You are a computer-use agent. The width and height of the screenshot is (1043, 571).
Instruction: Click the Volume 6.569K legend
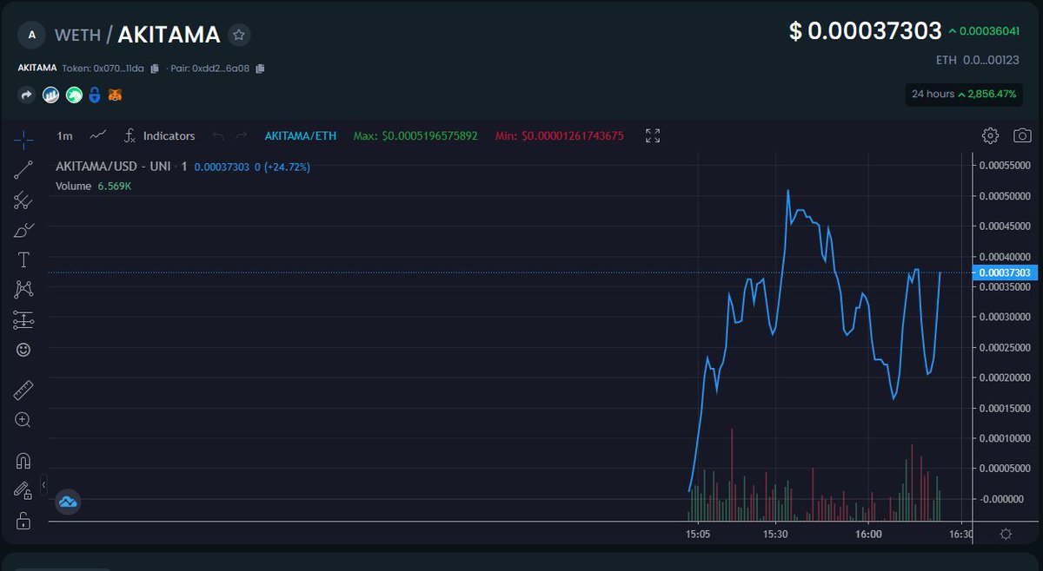(x=93, y=186)
